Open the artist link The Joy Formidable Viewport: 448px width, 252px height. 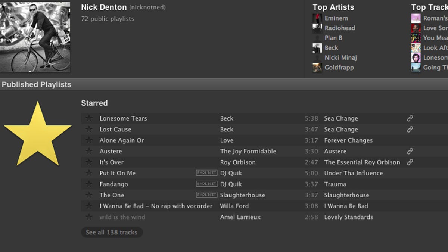tap(248, 151)
